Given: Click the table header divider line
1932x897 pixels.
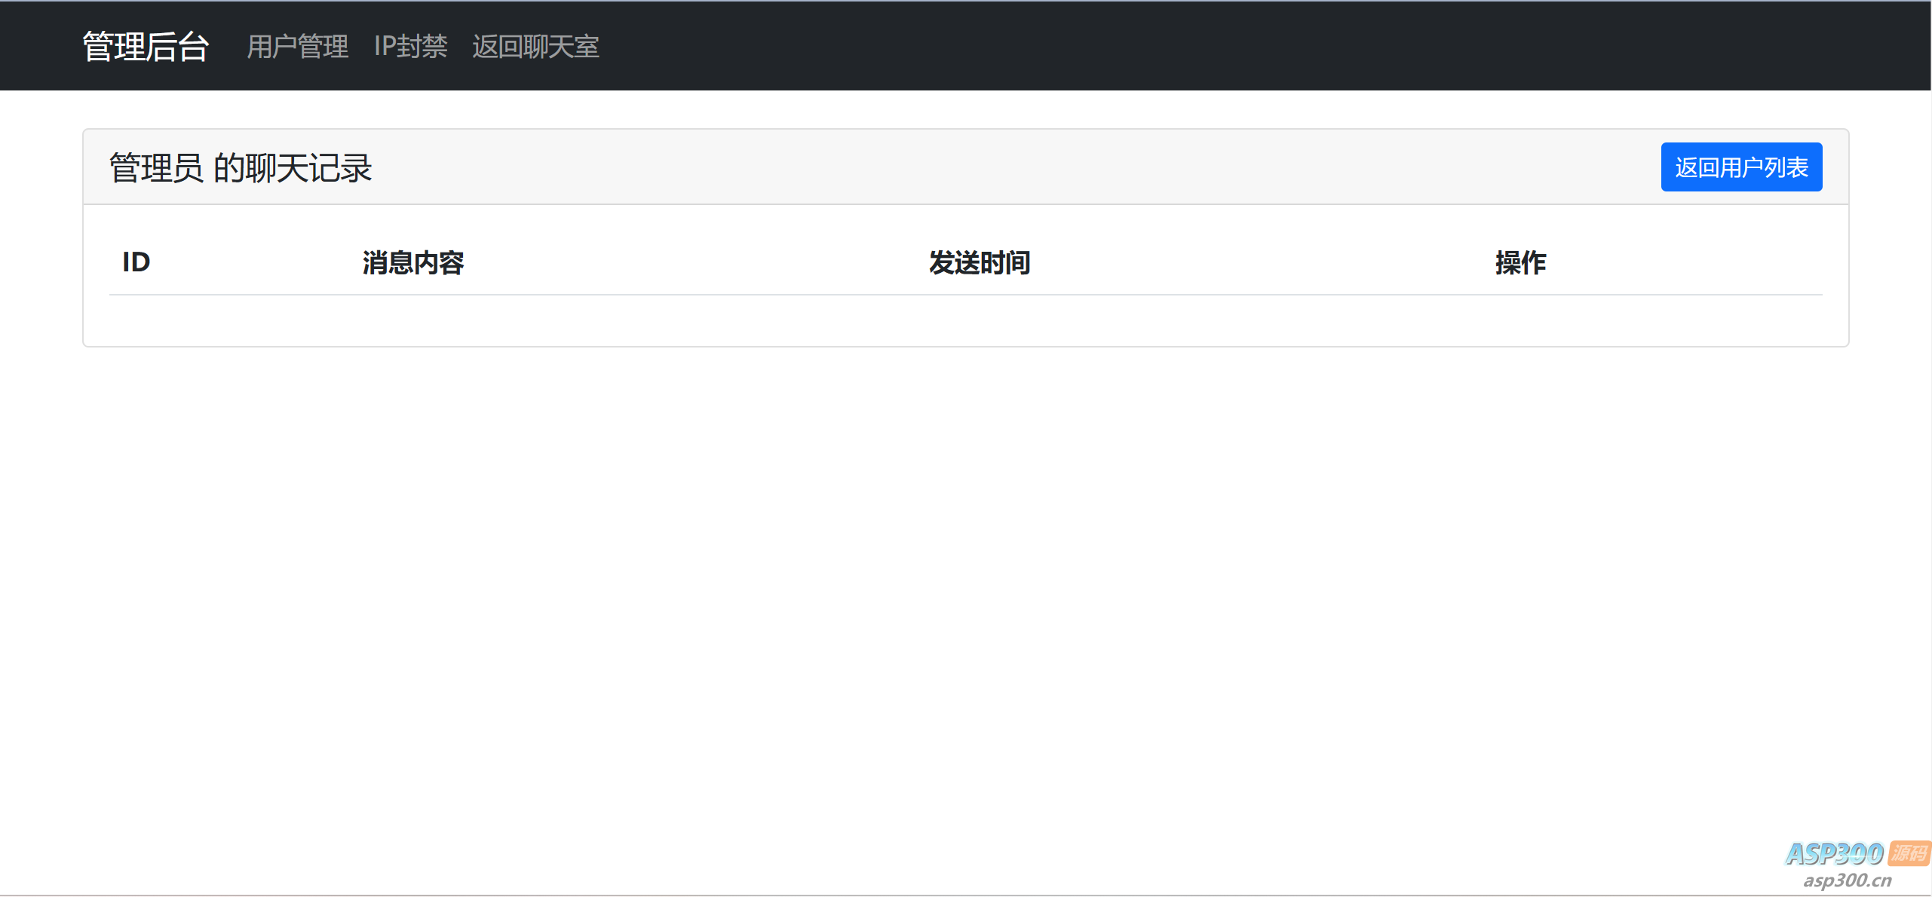Looking at the screenshot, I should 965,295.
